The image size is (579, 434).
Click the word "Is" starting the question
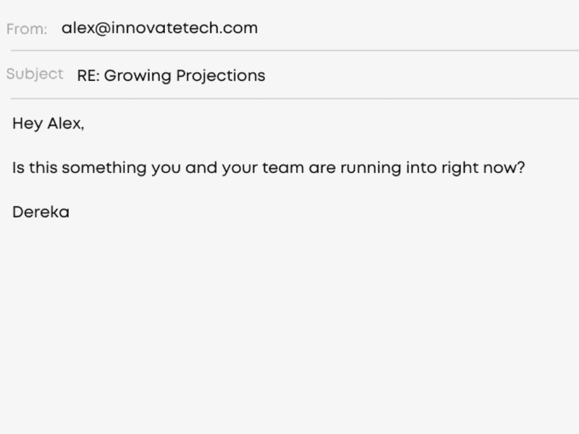click(18, 168)
